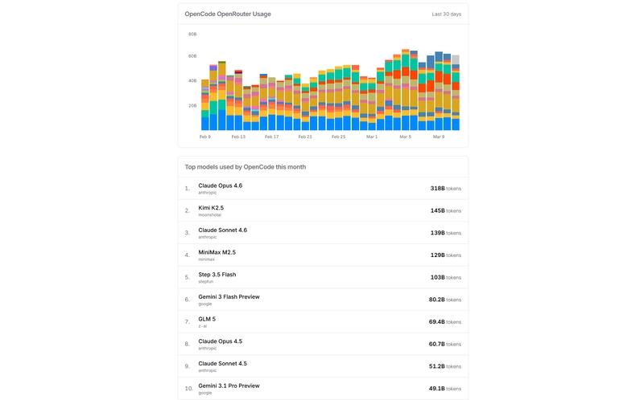Click the OpenCode OpenRouter Usage chart title
The image size is (644, 400).
tap(228, 14)
